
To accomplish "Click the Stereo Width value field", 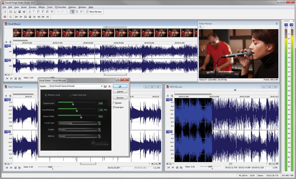I will click(x=100, y=117).
